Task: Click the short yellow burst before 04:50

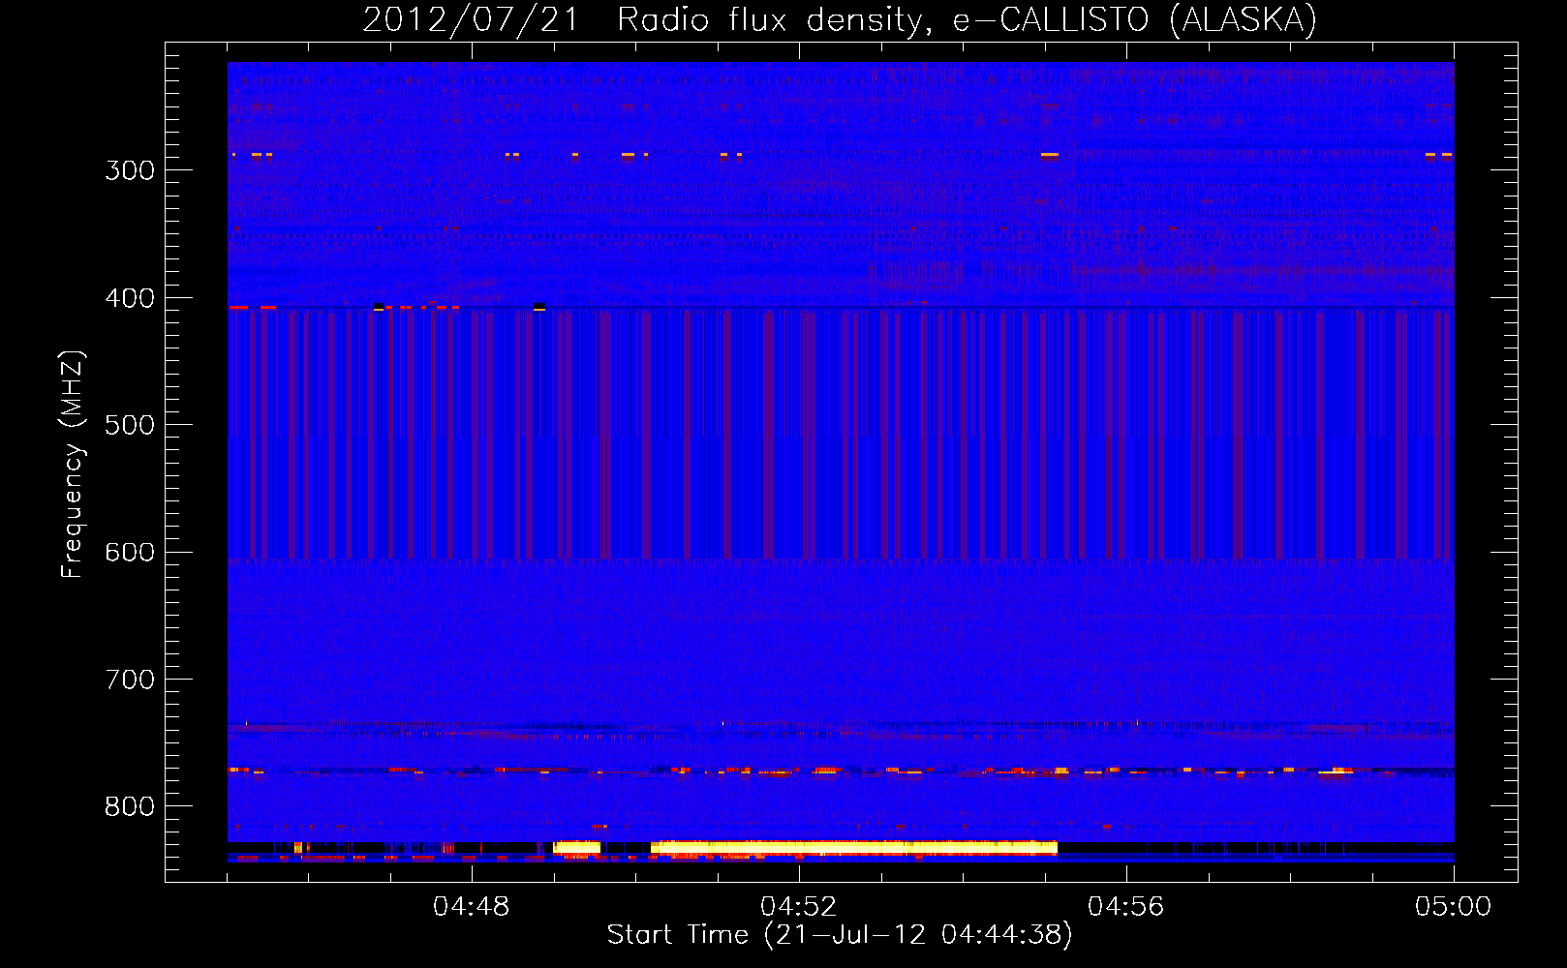Action: coord(577,848)
